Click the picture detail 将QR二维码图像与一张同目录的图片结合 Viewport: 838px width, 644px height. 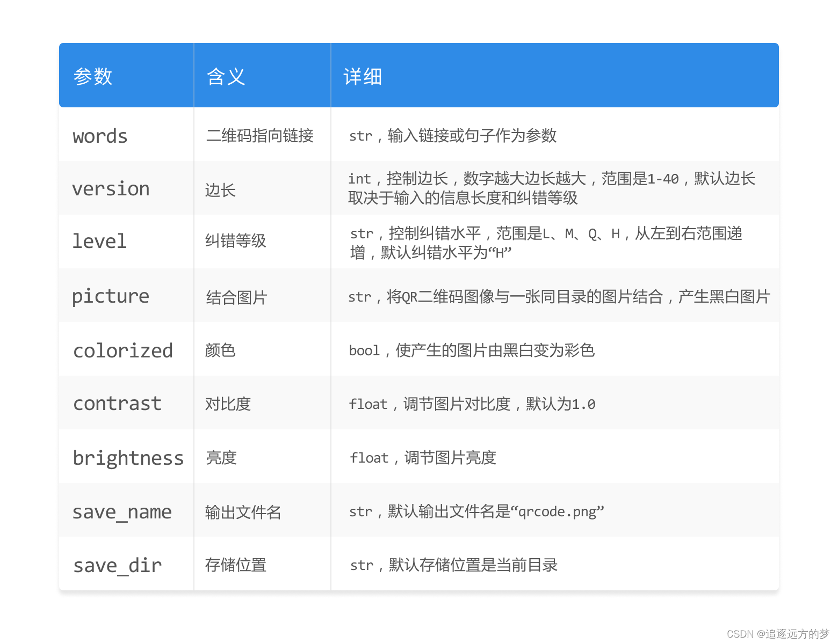pos(525,297)
